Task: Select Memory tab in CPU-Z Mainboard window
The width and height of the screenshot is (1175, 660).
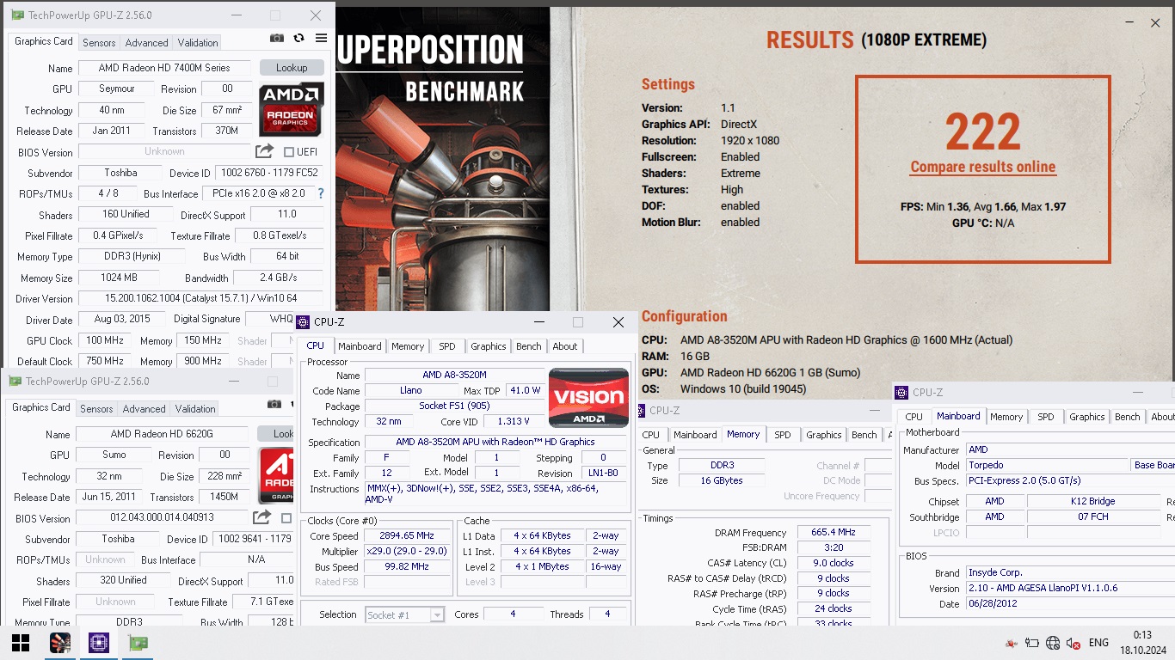Action: tap(1006, 417)
